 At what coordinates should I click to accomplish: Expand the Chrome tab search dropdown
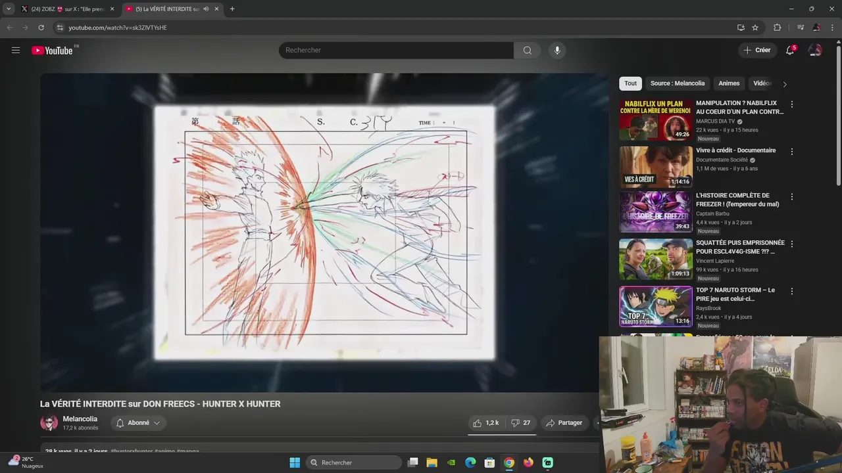(9, 9)
